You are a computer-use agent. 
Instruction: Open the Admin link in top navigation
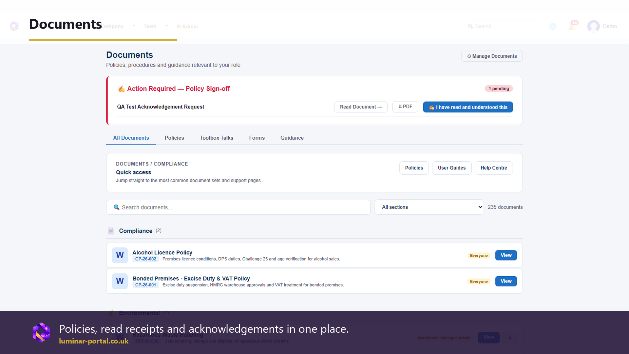coord(187,27)
